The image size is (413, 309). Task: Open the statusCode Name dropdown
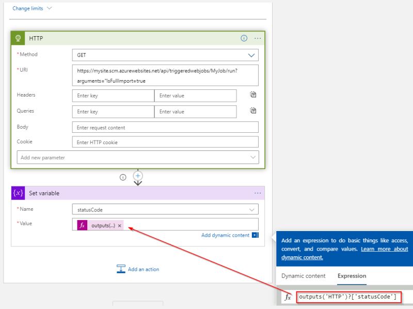tap(252, 209)
